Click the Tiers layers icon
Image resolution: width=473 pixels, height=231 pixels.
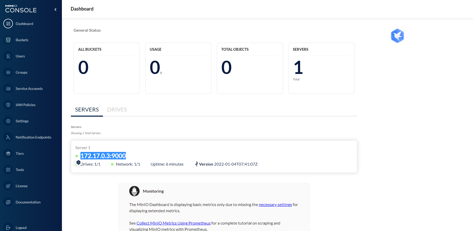pyautogui.click(x=8, y=153)
